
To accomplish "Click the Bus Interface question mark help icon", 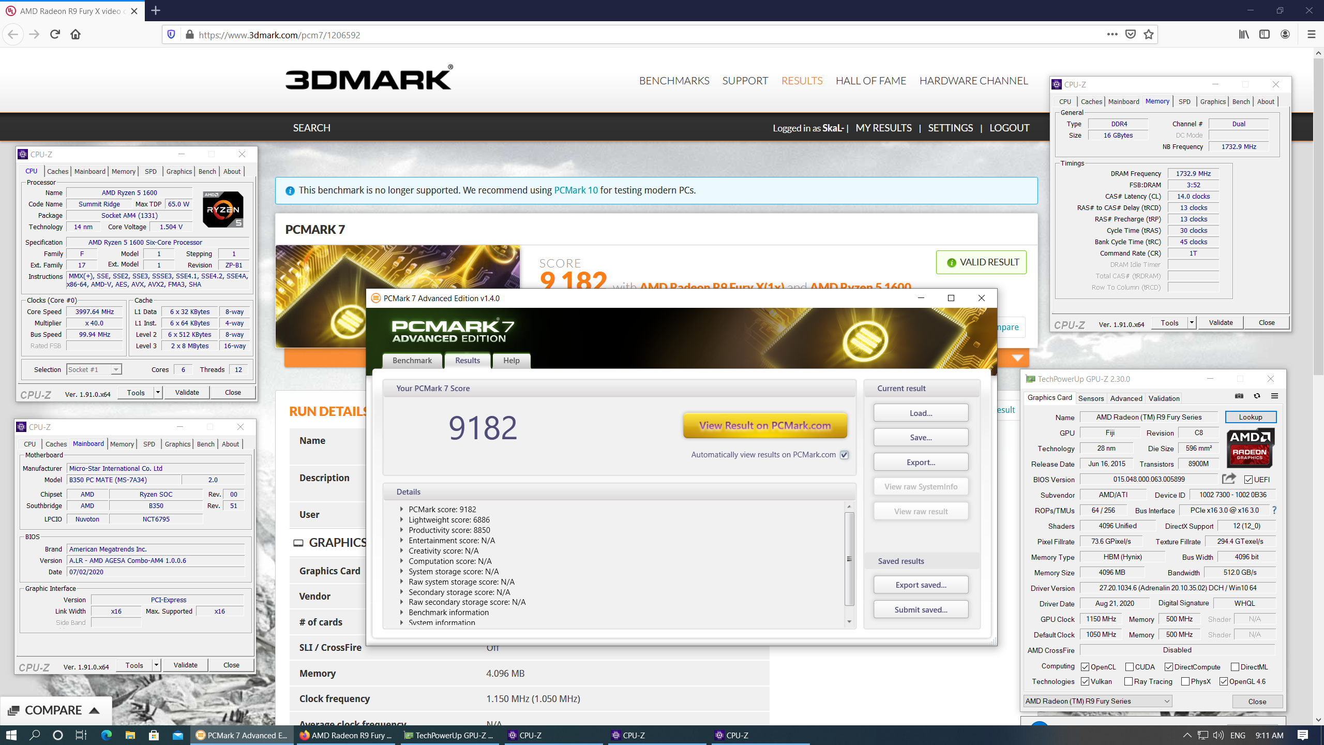I will pyautogui.click(x=1274, y=510).
